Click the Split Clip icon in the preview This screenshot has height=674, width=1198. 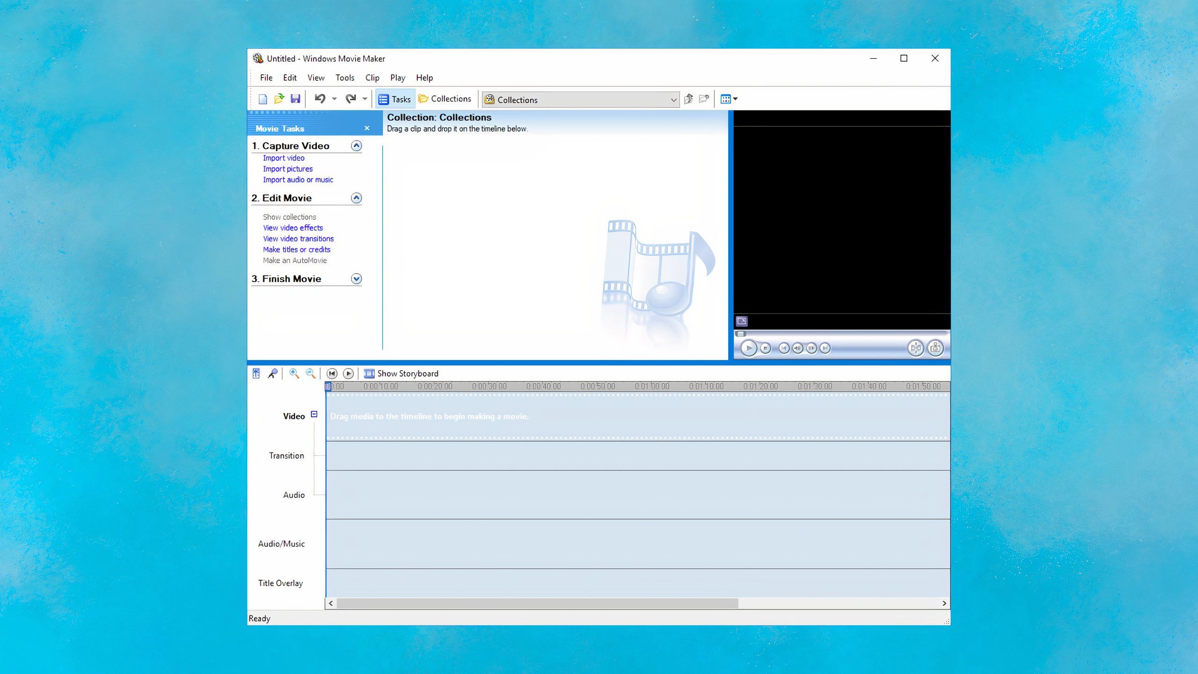pyautogui.click(x=915, y=348)
